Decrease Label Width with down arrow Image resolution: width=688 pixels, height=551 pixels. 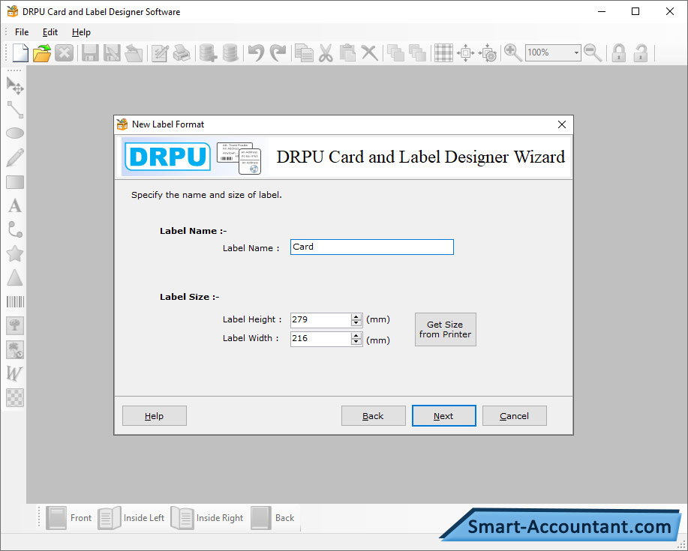click(356, 342)
